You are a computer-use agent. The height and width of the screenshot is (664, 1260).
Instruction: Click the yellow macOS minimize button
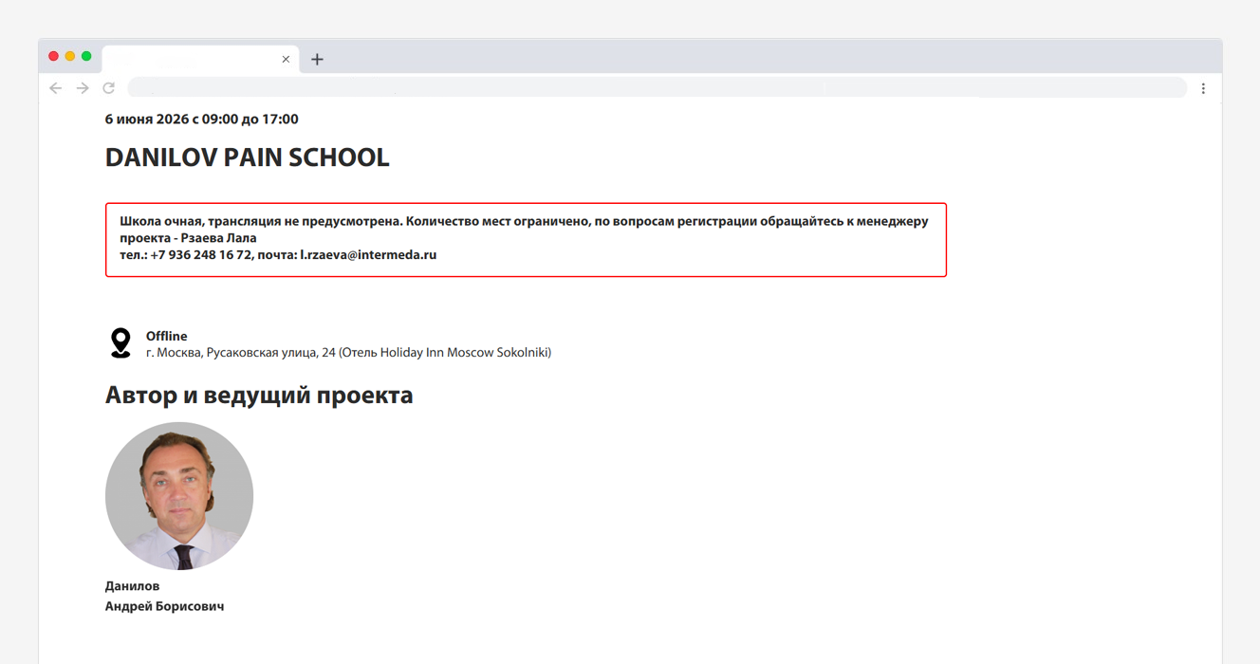coord(69,57)
